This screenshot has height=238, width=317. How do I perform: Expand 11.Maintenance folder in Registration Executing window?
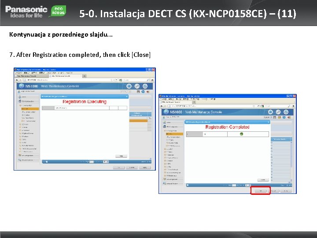tap(27, 152)
